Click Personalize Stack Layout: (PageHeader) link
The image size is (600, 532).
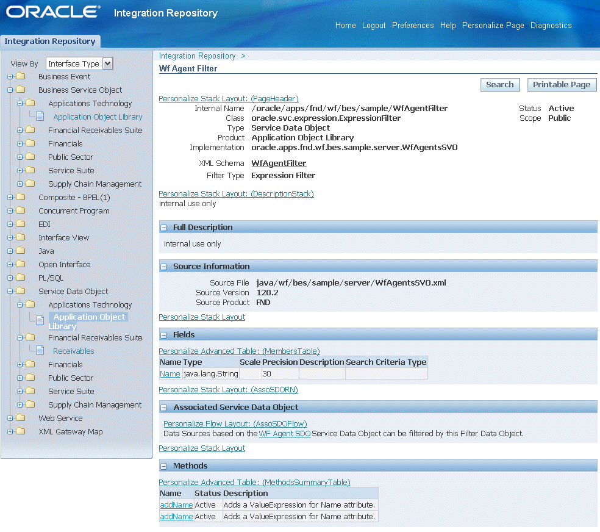click(229, 99)
